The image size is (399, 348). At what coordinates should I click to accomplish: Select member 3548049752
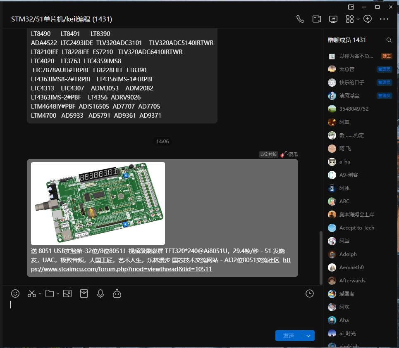(360, 109)
